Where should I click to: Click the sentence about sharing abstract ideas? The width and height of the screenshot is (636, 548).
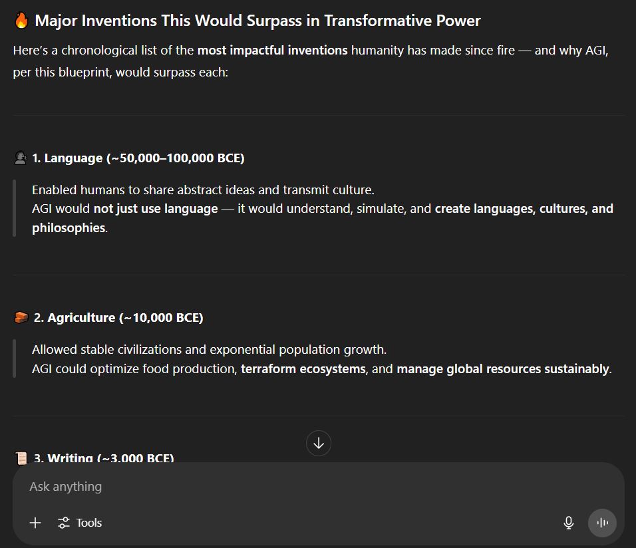pyautogui.click(x=203, y=190)
